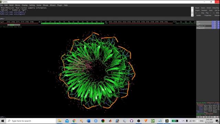Click the Windows taskbar search box

[x=31, y=121]
